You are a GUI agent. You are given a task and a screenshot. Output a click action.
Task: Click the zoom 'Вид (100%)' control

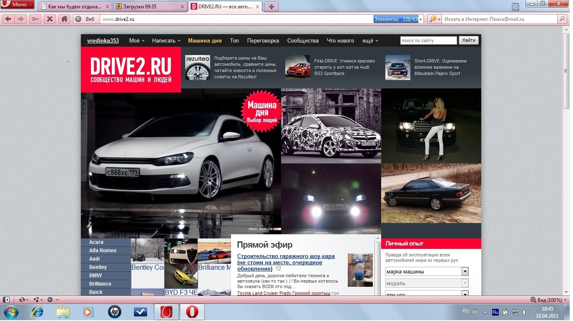coord(546,300)
